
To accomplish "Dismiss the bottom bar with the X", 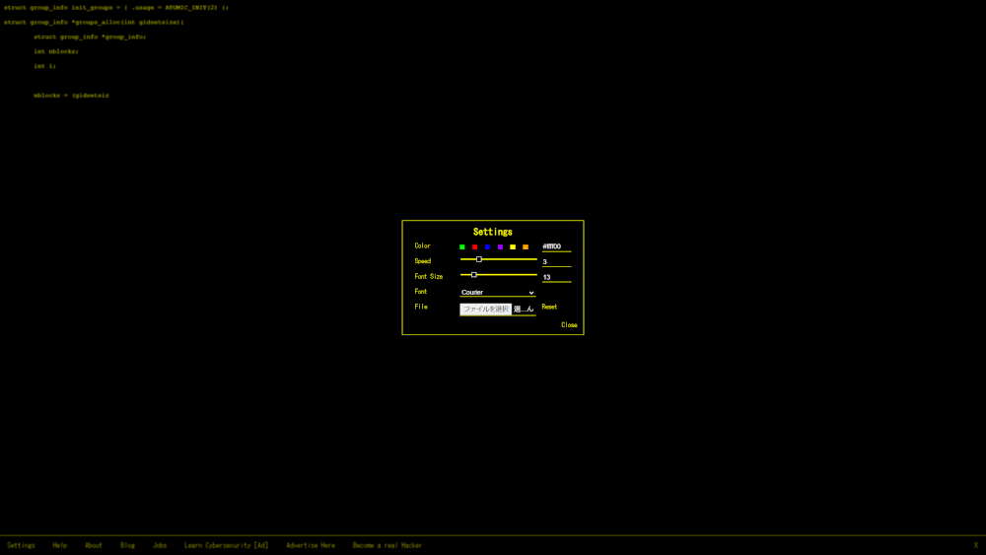I will [x=976, y=545].
